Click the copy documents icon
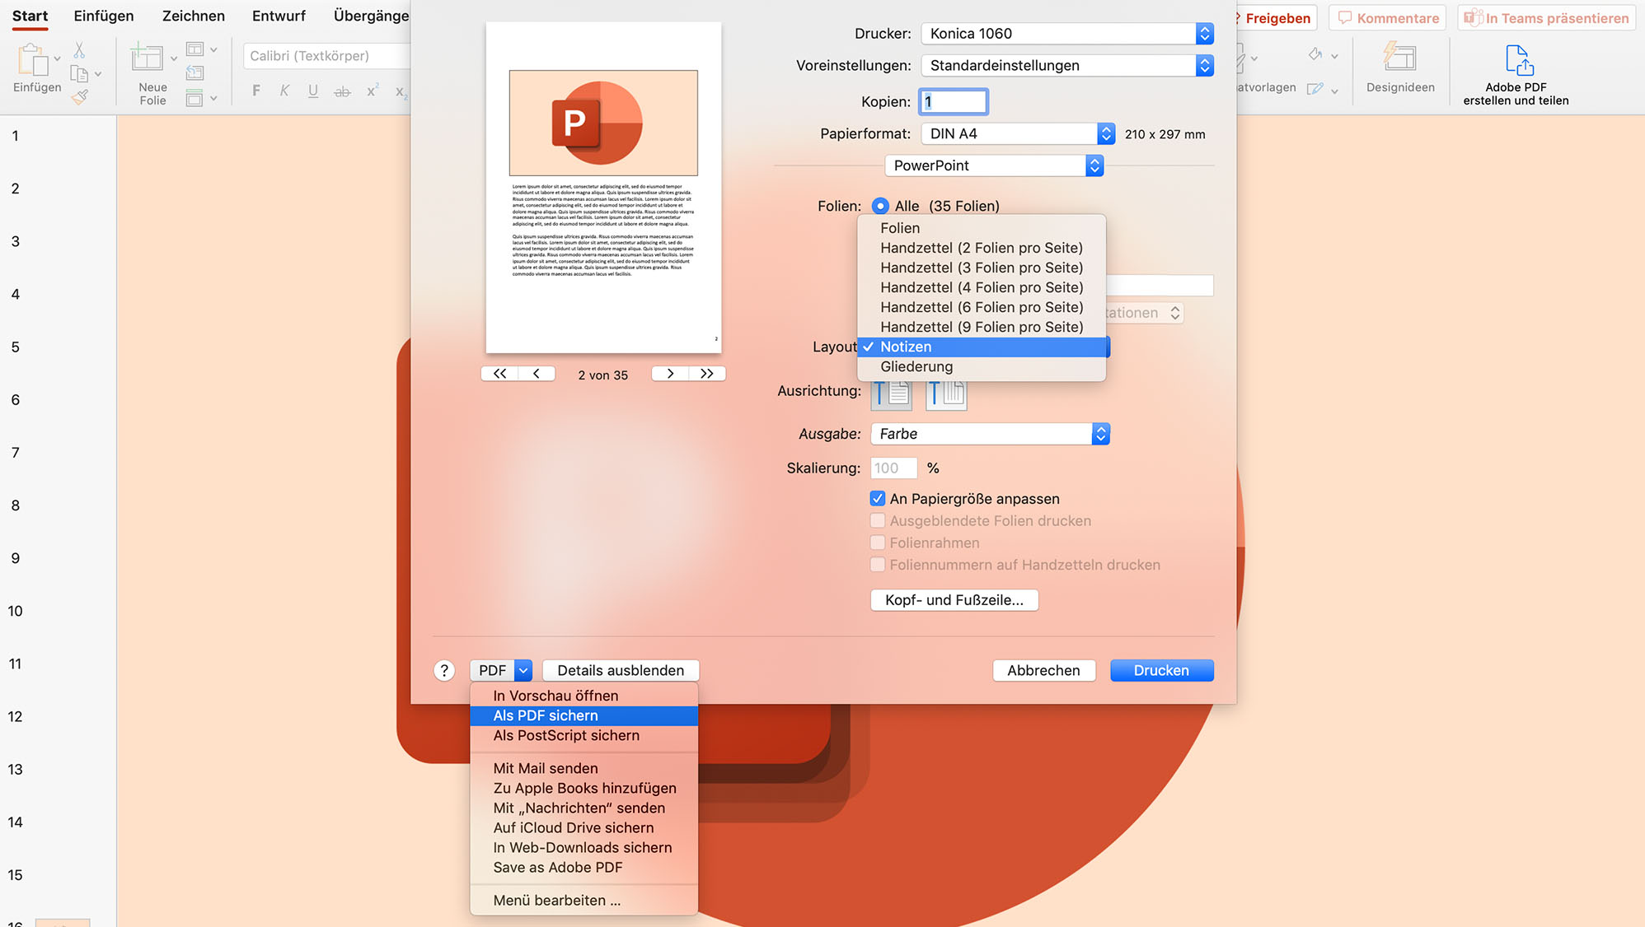Viewport: 1645px width, 927px height. pyautogui.click(x=79, y=74)
